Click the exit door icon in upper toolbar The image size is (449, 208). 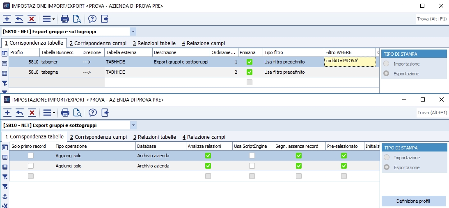pyautogui.click(x=105, y=19)
